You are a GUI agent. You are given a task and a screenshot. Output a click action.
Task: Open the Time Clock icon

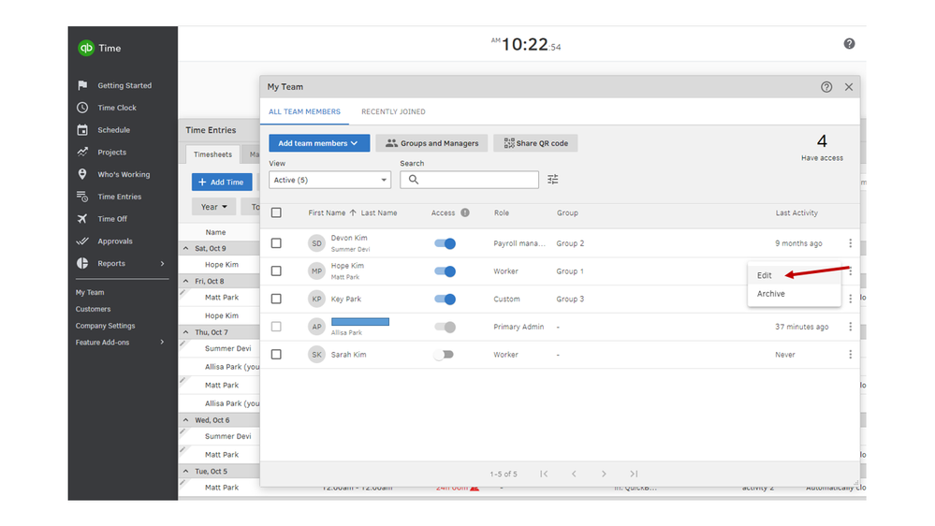click(82, 108)
